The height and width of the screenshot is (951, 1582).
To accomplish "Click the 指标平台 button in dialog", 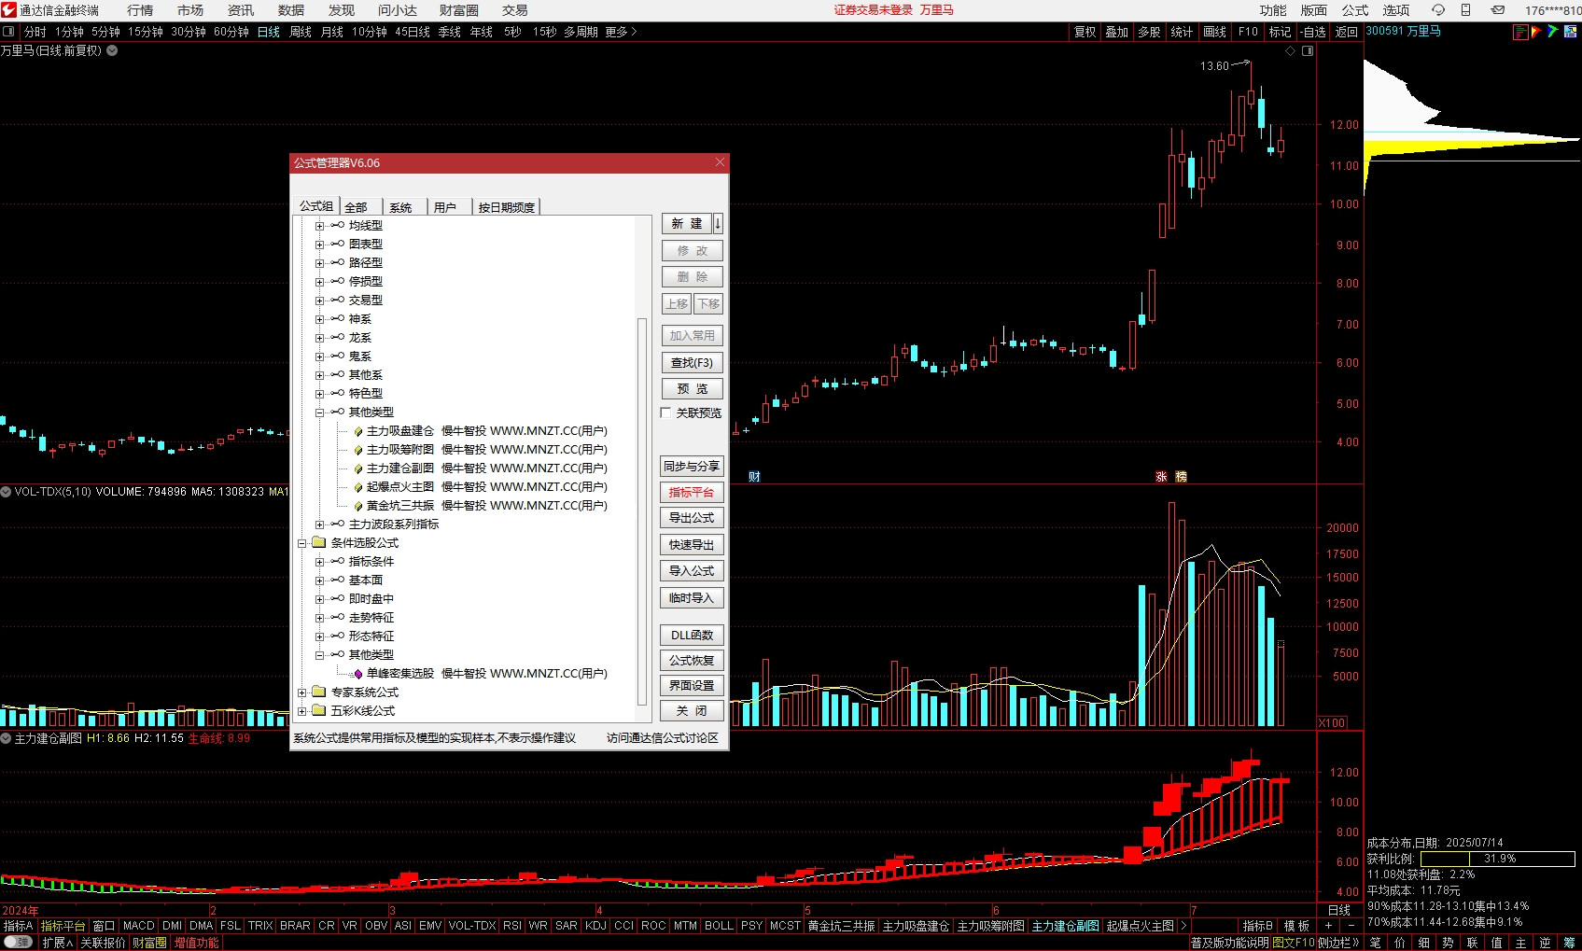I will click(692, 492).
